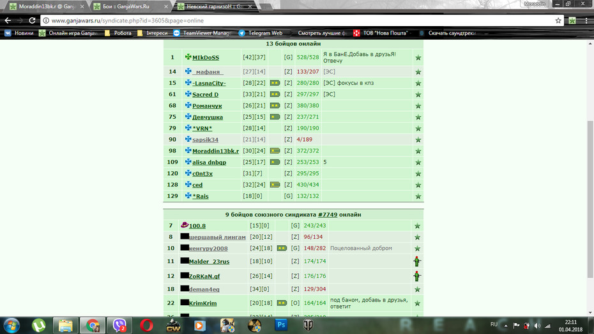Screen dimensions: 594x334
Task: Launch Opera from the taskbar
Action: pos(147,325)
